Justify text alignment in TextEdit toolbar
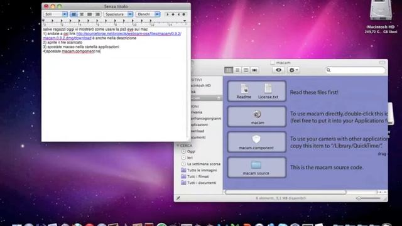Image resolution: width=402 pixels, height=226 pixels. 89,14
